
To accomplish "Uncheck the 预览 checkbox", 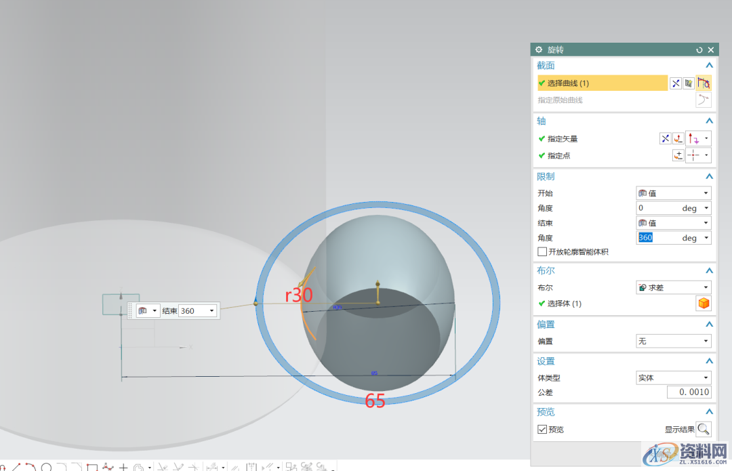I will pyautogui.click(x=542, y=429).
